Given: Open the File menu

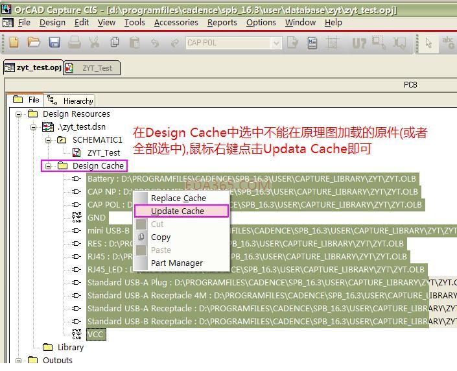Looking at the screenshot, I should pos(24,23).
